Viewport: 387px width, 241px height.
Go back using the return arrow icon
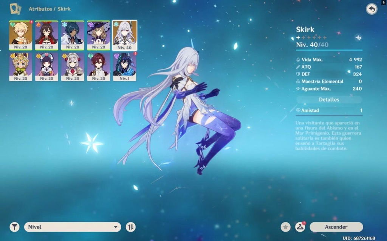pyautogui.click(x=372, y=9)
